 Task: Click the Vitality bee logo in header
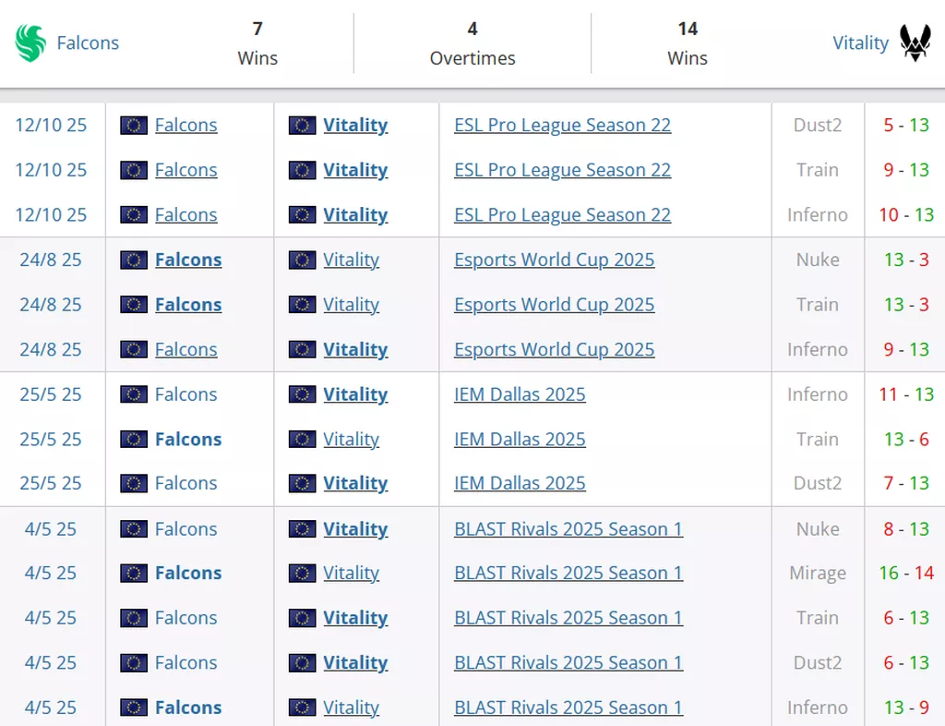(x=915, y=43)
